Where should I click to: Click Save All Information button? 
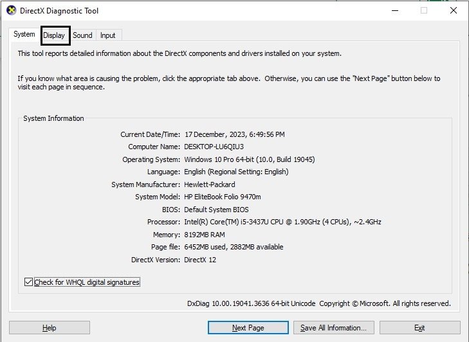[334, 328]
